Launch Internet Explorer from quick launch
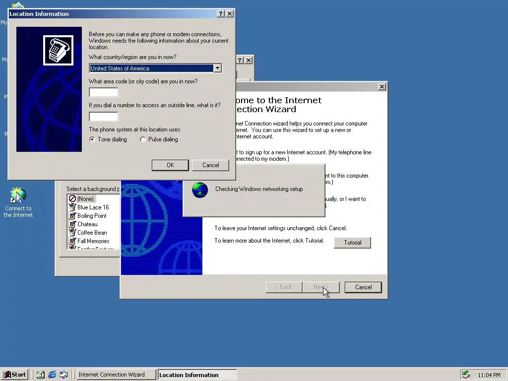The image size is (508, 381). point(52,375)
